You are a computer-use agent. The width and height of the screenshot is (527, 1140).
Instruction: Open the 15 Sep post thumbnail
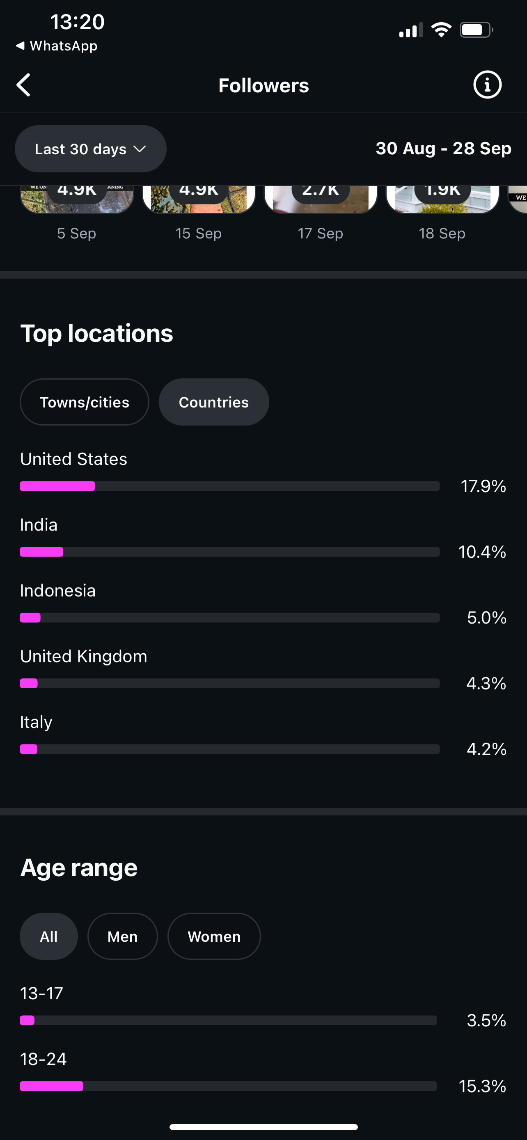coord(199,199)
